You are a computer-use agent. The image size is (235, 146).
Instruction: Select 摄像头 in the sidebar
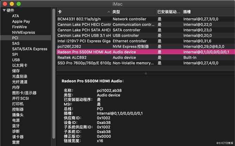pyautogui.click(x=18, y=115)
